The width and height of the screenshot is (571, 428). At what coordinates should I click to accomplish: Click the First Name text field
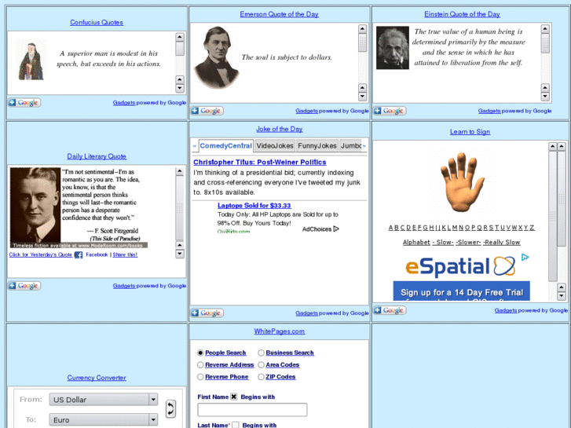(252, 410)
